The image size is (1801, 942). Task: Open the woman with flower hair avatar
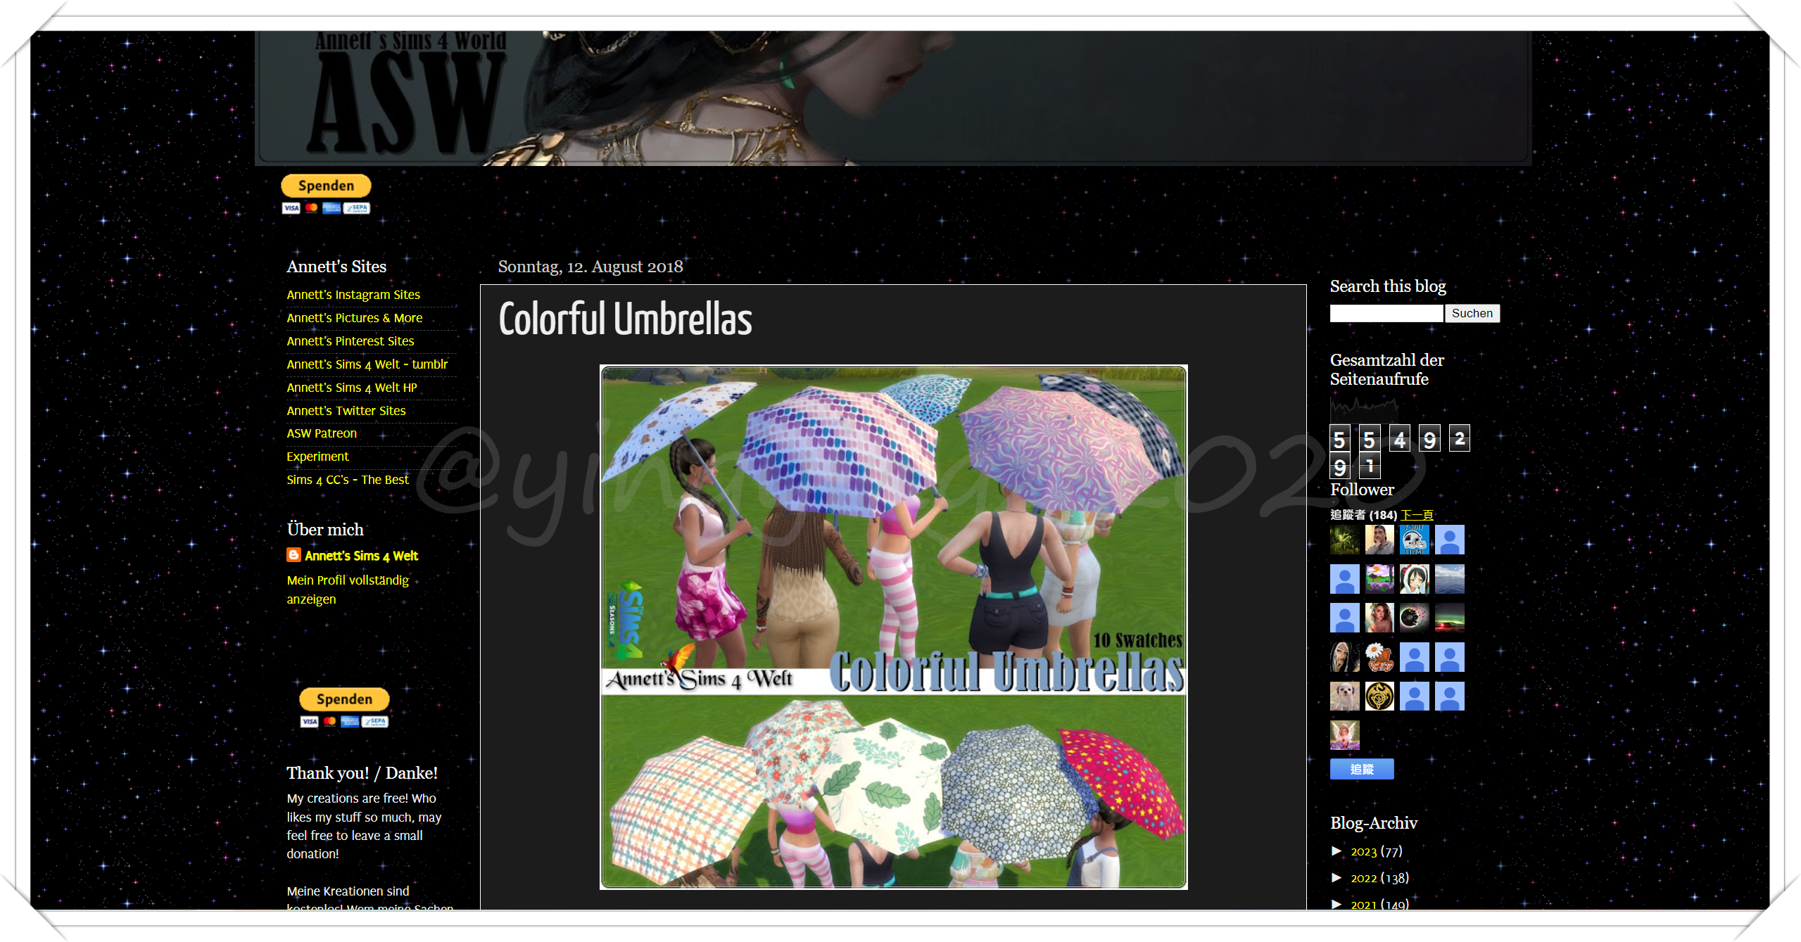click(x=1379, y=618)
